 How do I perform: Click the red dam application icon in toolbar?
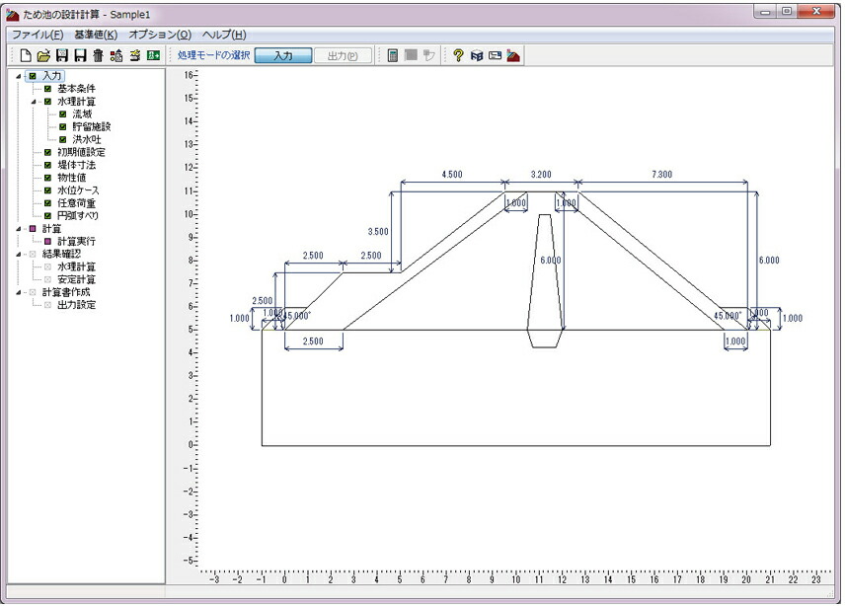(513, 55)
